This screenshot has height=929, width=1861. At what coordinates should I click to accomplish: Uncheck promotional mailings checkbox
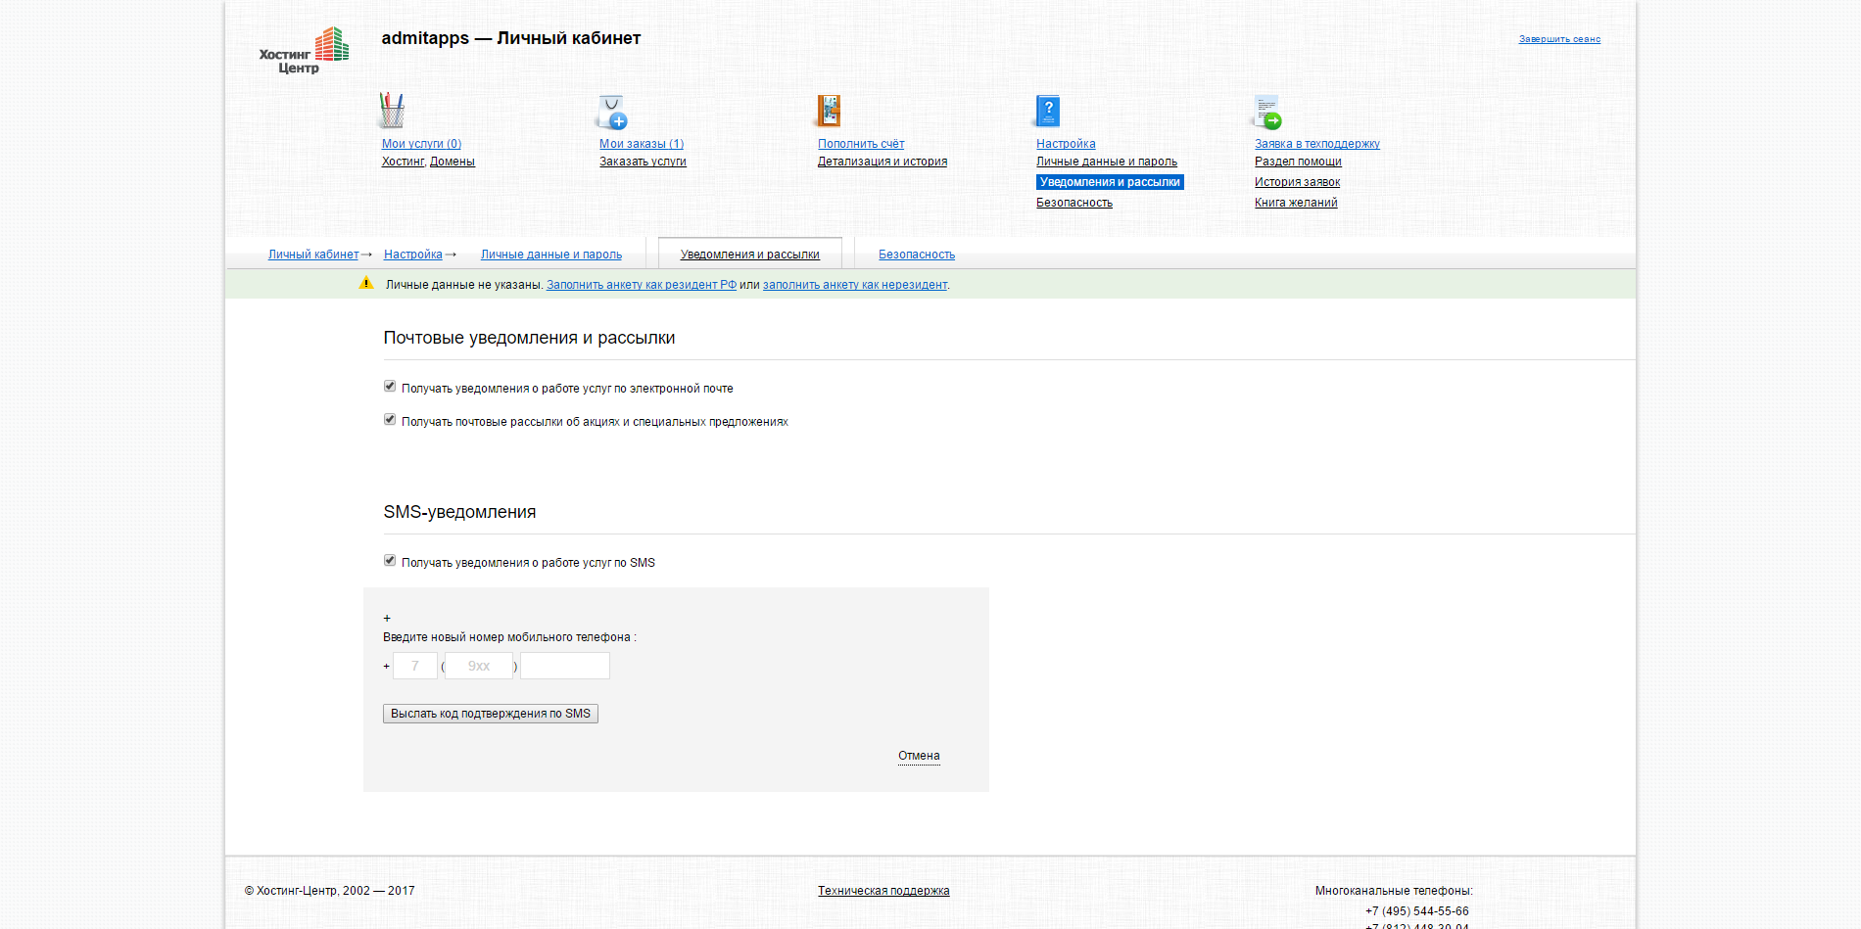(x=390, y=420)
